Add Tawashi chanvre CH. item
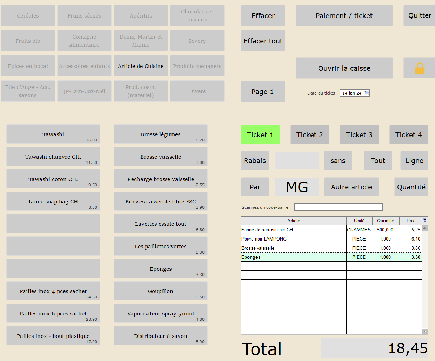The image size is (435, 361). (53, 157)
